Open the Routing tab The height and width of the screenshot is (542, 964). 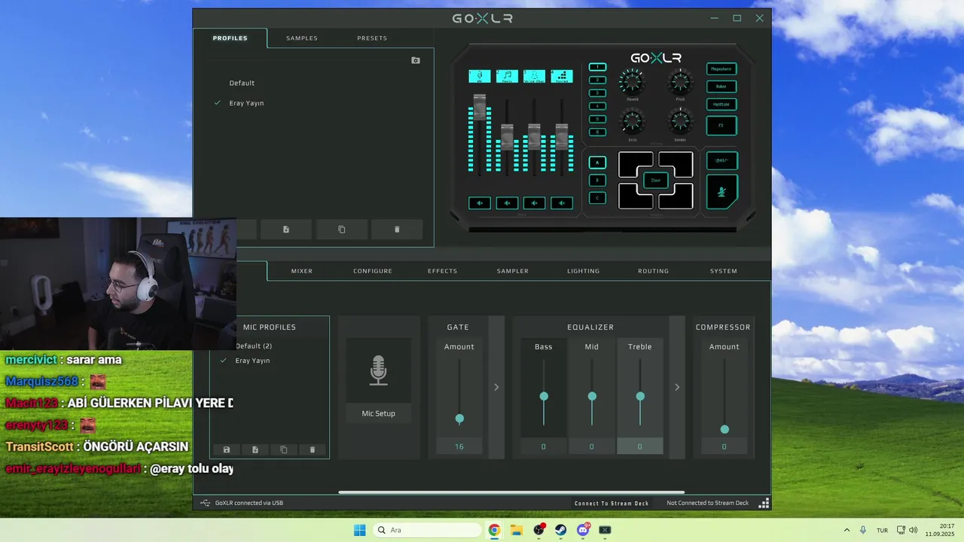[x=653, y=271]
